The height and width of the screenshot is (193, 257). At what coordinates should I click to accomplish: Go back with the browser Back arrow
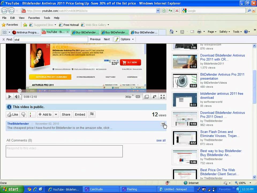click(5, 11)
